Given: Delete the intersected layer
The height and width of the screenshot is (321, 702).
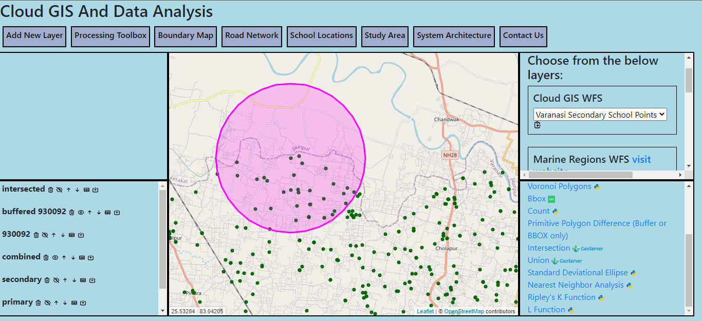Looking at the screenshot, I should coord(50,190).
